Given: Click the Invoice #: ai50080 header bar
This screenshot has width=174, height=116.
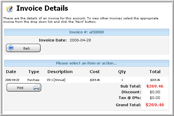Looking at the screenshot, I should pos(87,32).
